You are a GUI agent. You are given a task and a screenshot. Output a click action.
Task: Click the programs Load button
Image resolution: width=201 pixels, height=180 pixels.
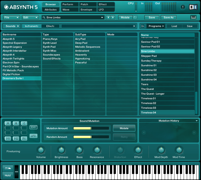point(174,26)
